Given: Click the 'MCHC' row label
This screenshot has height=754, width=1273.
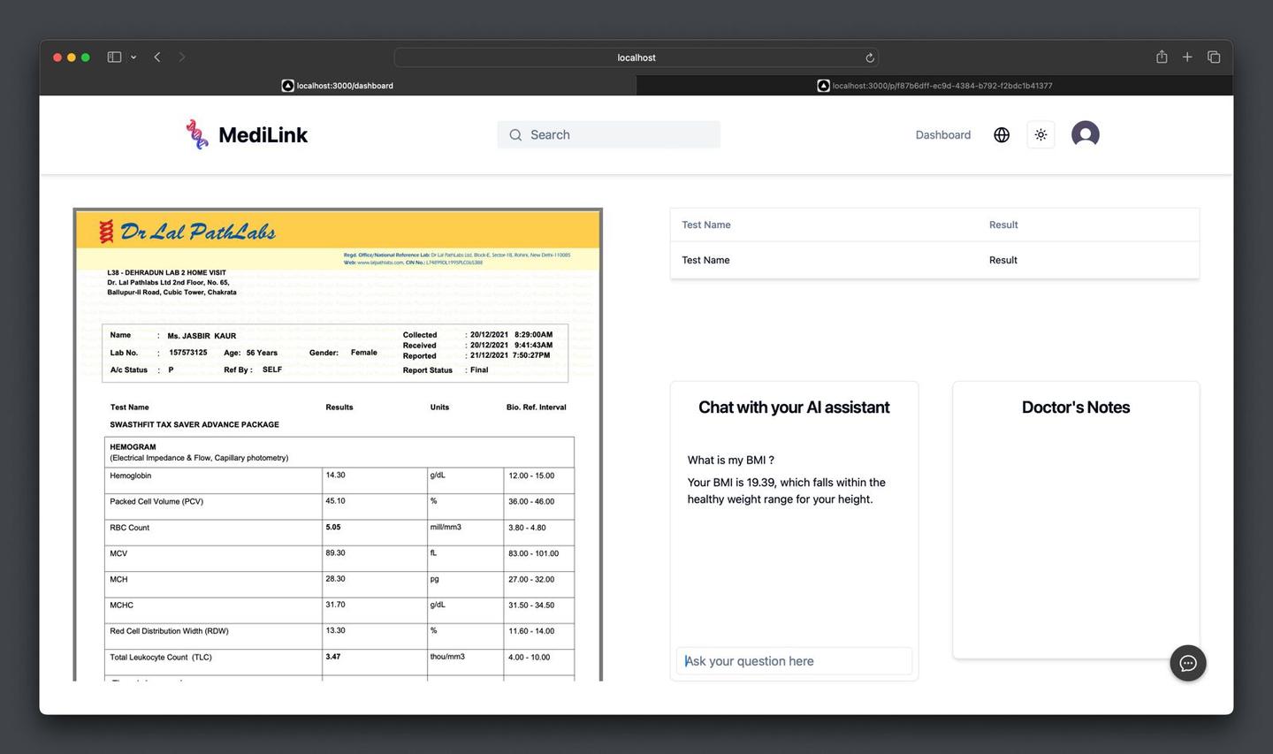Looking at the screenshot, I should click(x=121, y=605).
